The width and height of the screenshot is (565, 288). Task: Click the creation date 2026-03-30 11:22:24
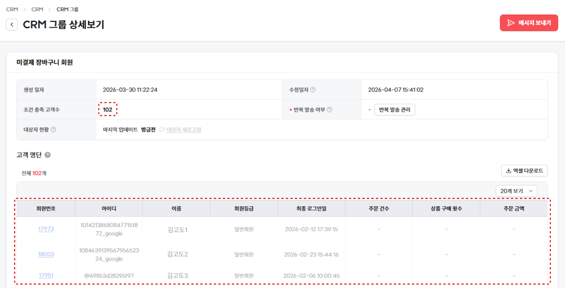[x=130, y=90]
